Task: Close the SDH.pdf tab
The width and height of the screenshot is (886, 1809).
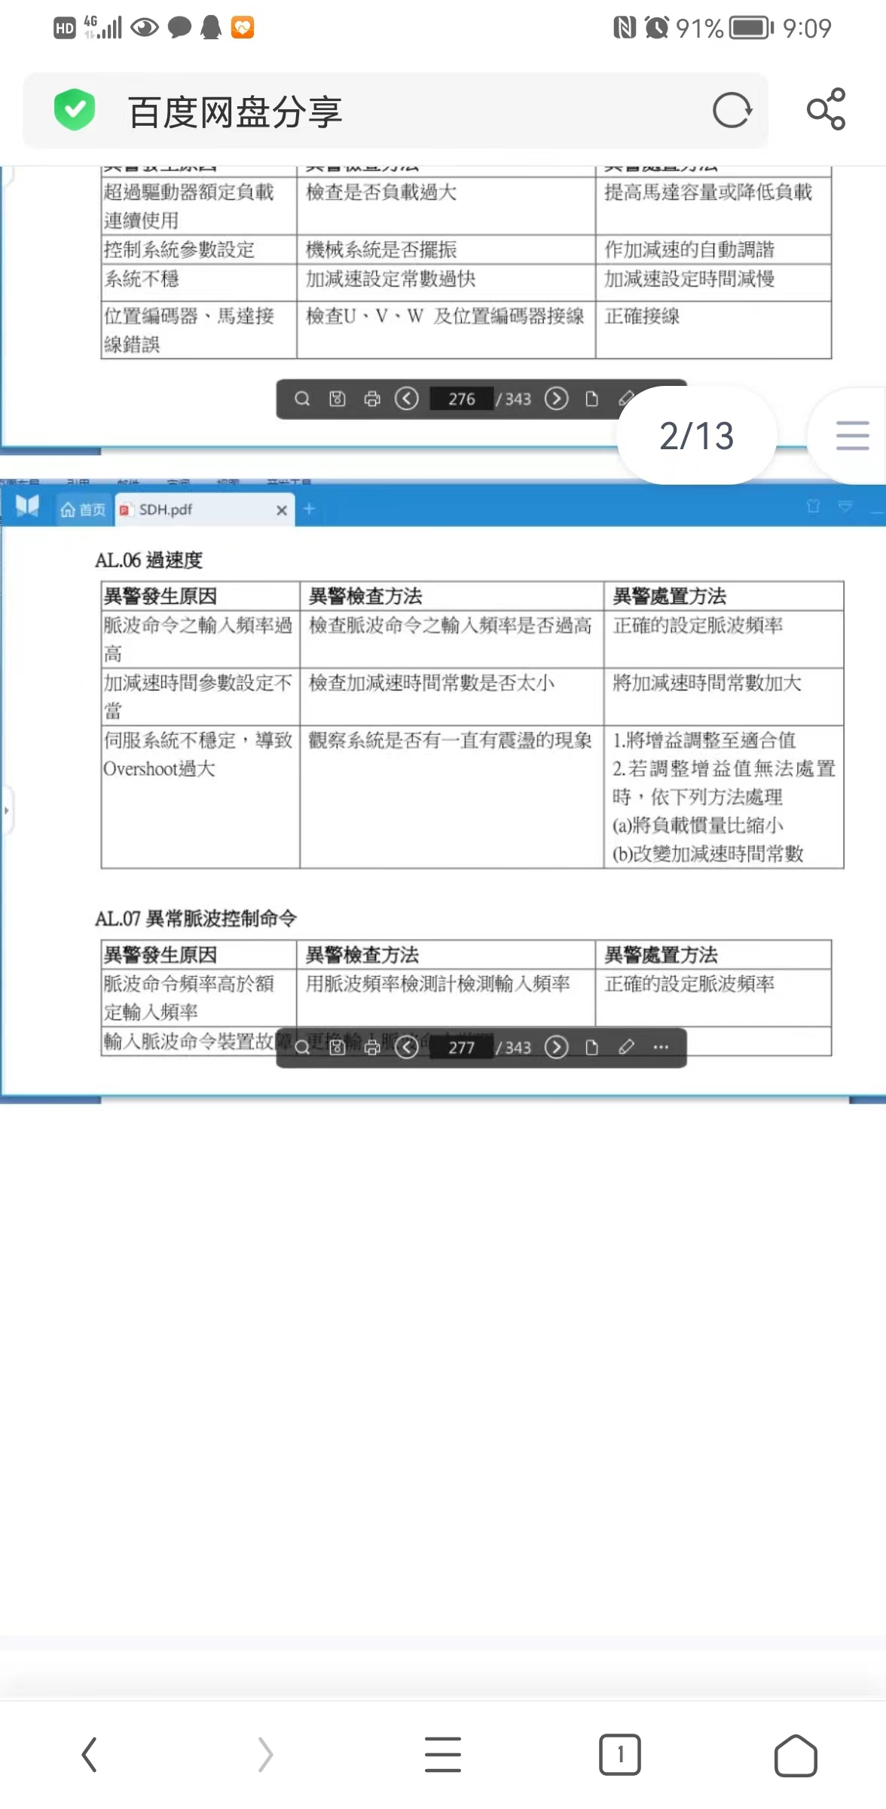Action: (x=281, y=510)
